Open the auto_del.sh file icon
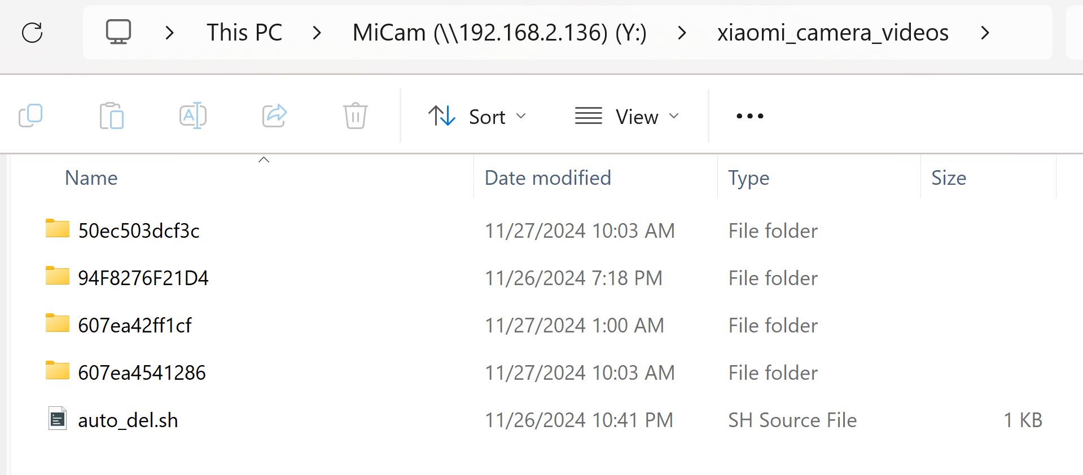 (57, 419)
